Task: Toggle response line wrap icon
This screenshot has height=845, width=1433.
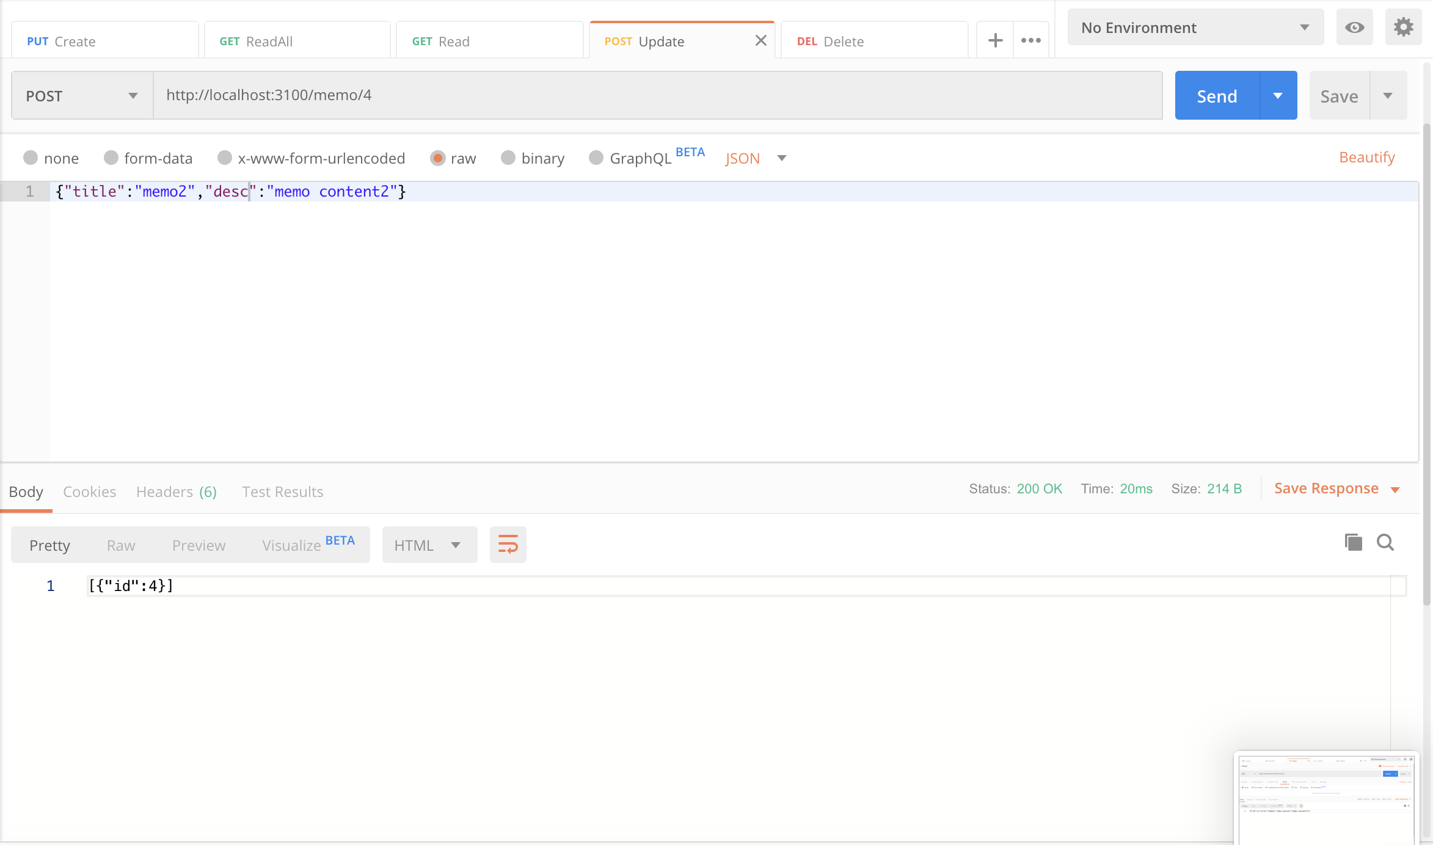Action: [x=508, y=545]
